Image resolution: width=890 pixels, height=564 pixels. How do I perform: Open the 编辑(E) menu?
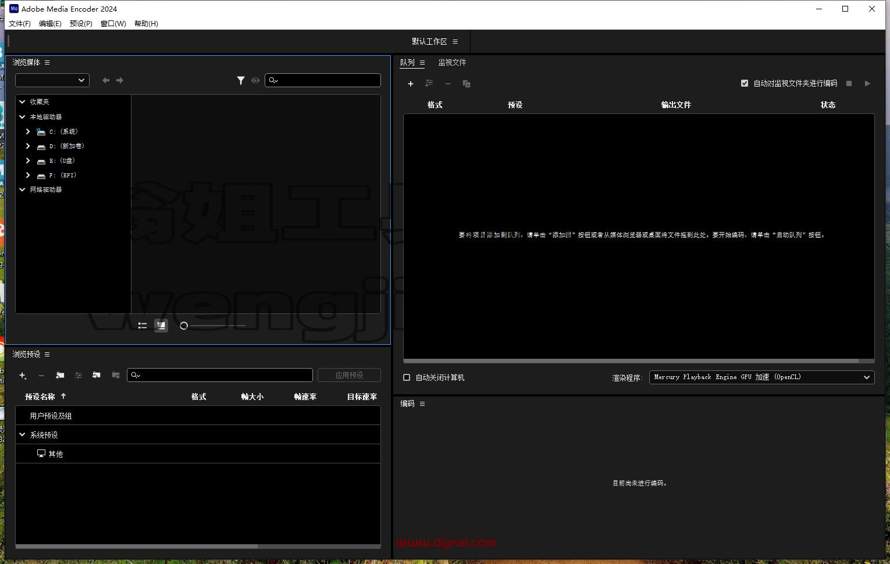coord(50,24)
